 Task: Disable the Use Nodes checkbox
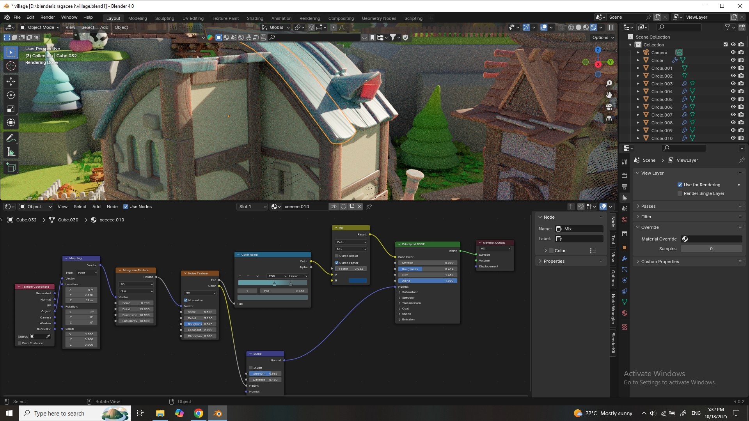click(126, 207)
